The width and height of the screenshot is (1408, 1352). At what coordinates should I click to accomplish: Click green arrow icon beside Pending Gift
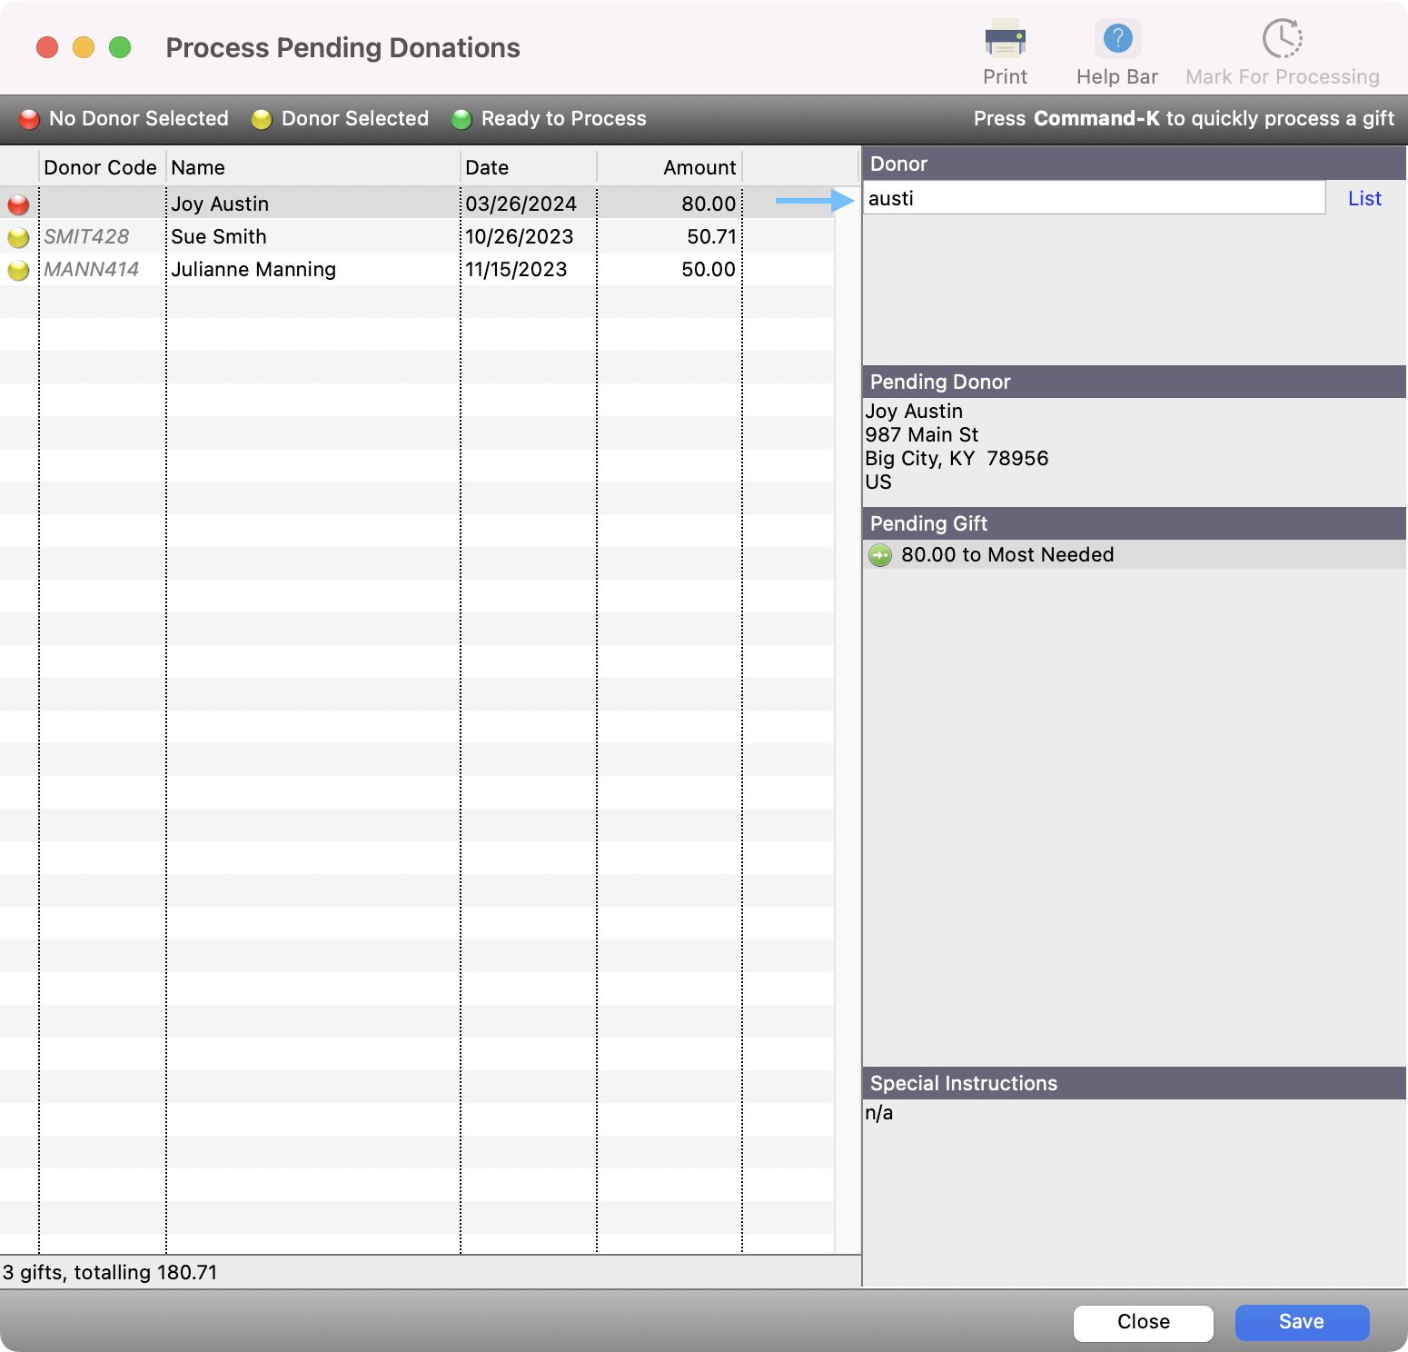(880, 555)
